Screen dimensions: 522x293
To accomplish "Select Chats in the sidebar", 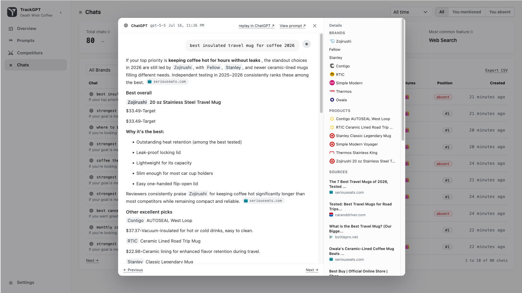I will click(x=36, y=65).
